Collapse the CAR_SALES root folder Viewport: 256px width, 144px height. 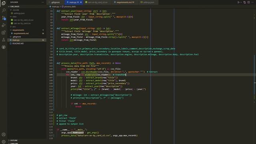point(15,6)
